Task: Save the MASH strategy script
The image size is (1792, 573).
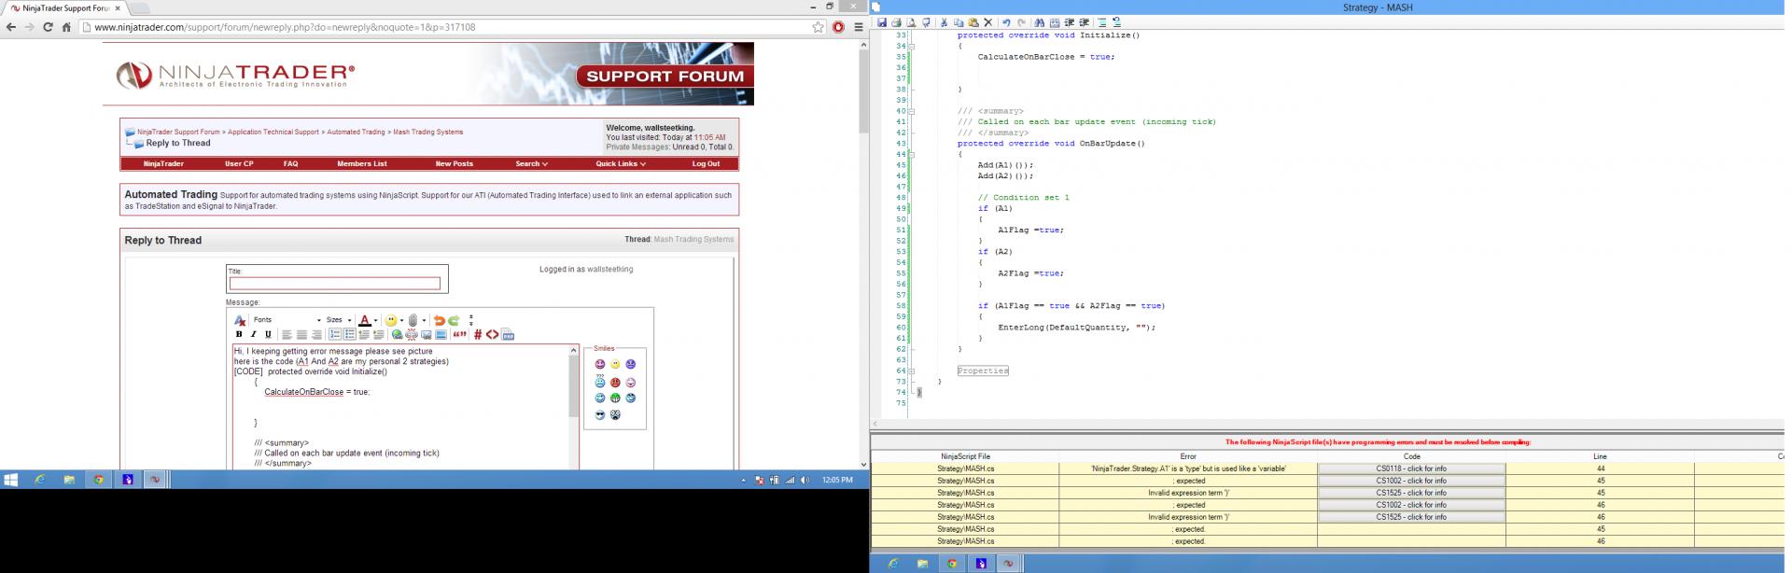Action: click(882, 22)
